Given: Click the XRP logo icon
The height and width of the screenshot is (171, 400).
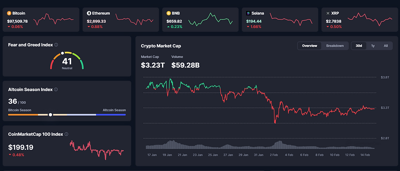Looking at the screenshot, I should 328,13.
